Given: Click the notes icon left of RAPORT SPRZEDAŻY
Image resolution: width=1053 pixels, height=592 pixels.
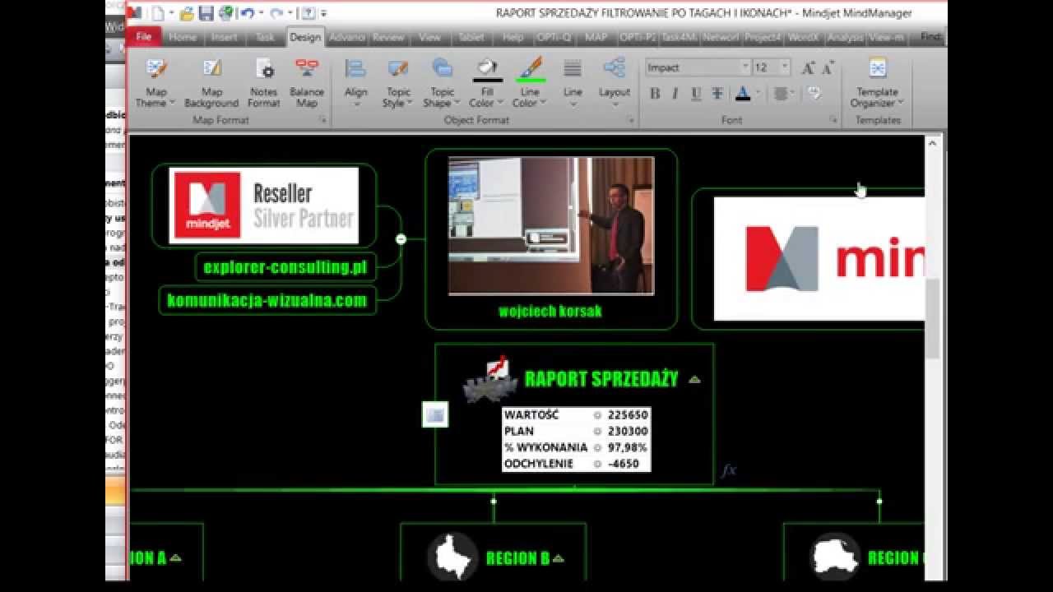Looking at the screenshot, I should [435, 415].
